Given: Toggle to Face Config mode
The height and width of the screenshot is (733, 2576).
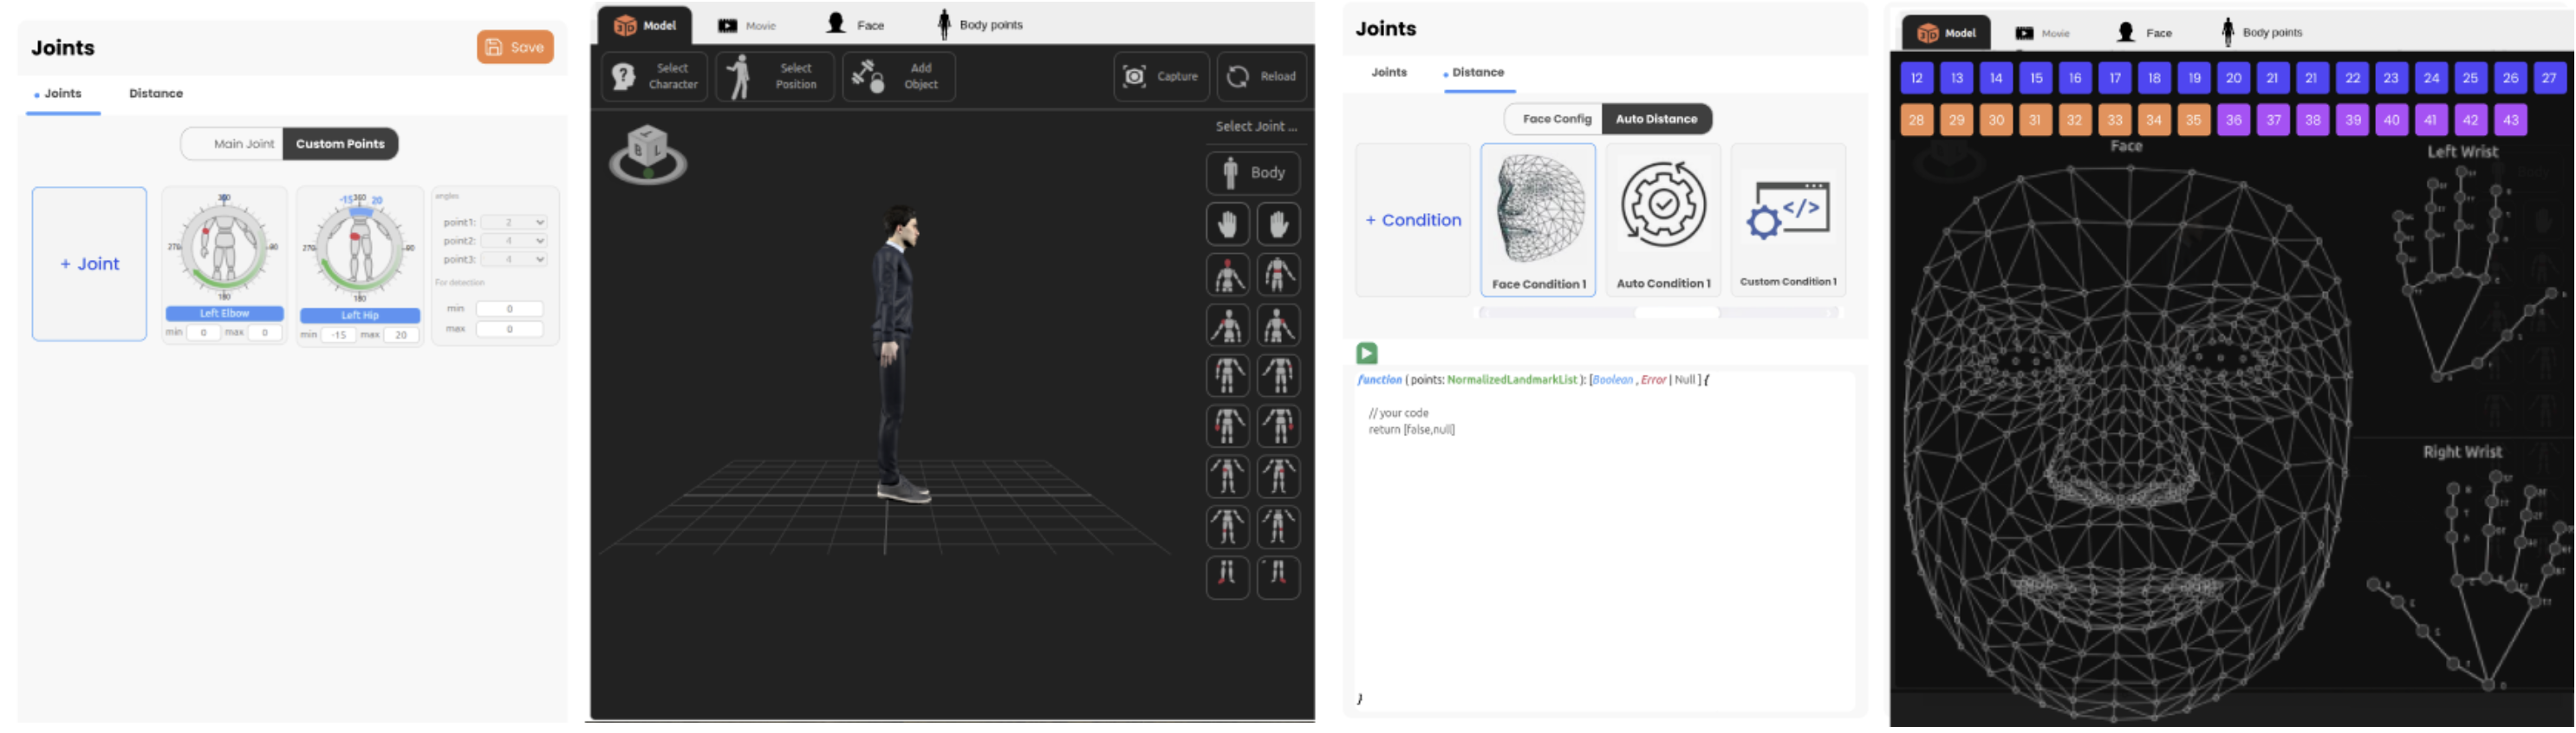Looking at the screenshot, I should pos(1555,119).
